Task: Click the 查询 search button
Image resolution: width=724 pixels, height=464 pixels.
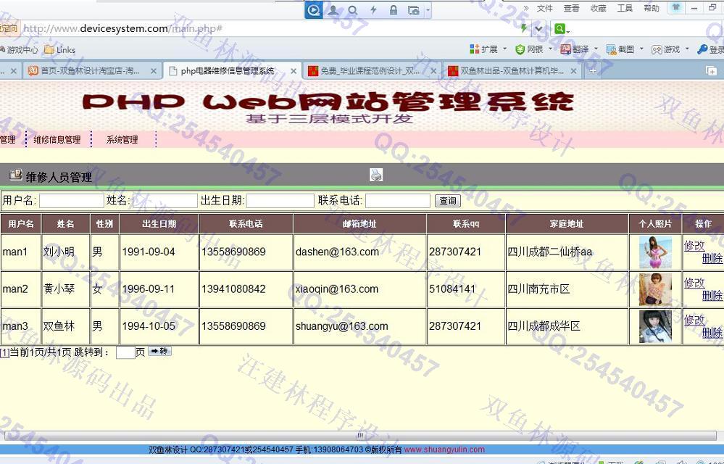Action: [x=447, y=200]
